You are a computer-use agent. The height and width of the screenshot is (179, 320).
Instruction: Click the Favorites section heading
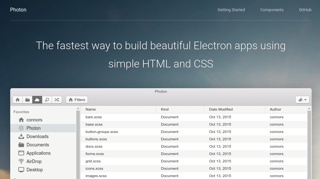21,112
